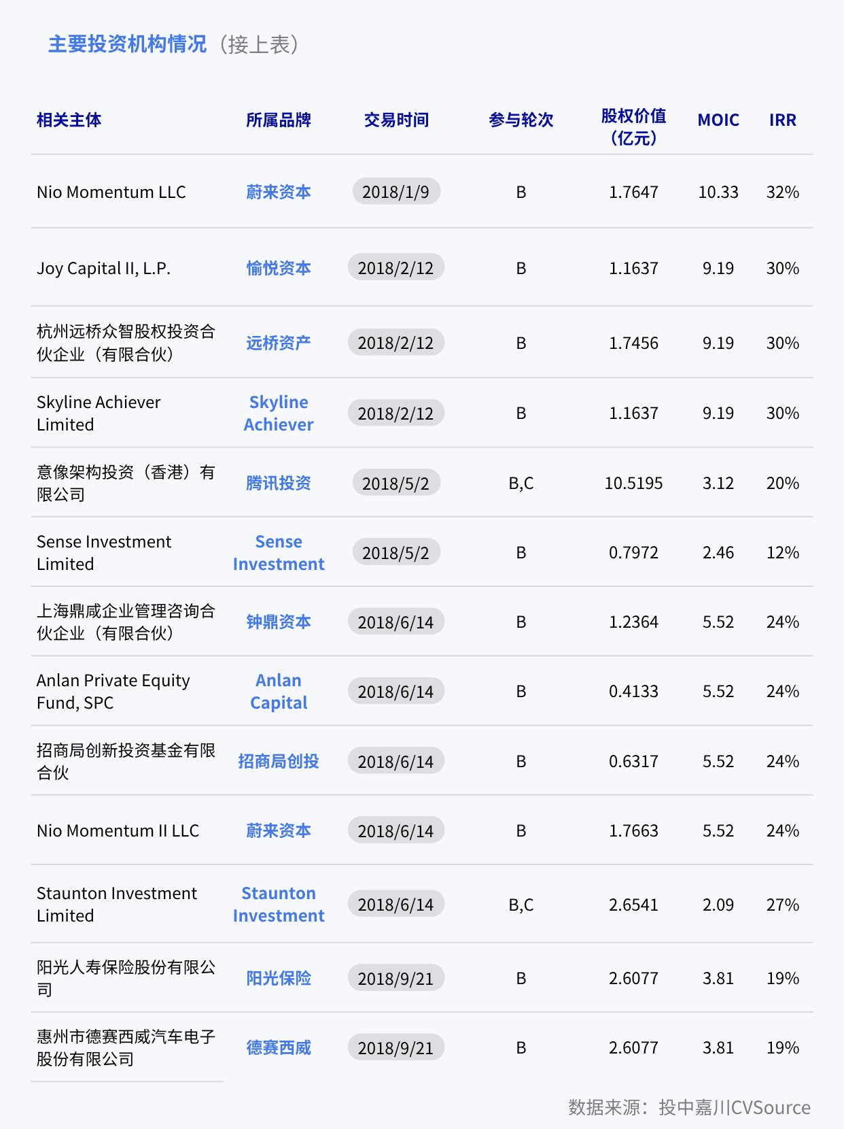The height and width of the screenshot is (1129, 844).
Task: Select the 12% IRR value
Action: 783,552
